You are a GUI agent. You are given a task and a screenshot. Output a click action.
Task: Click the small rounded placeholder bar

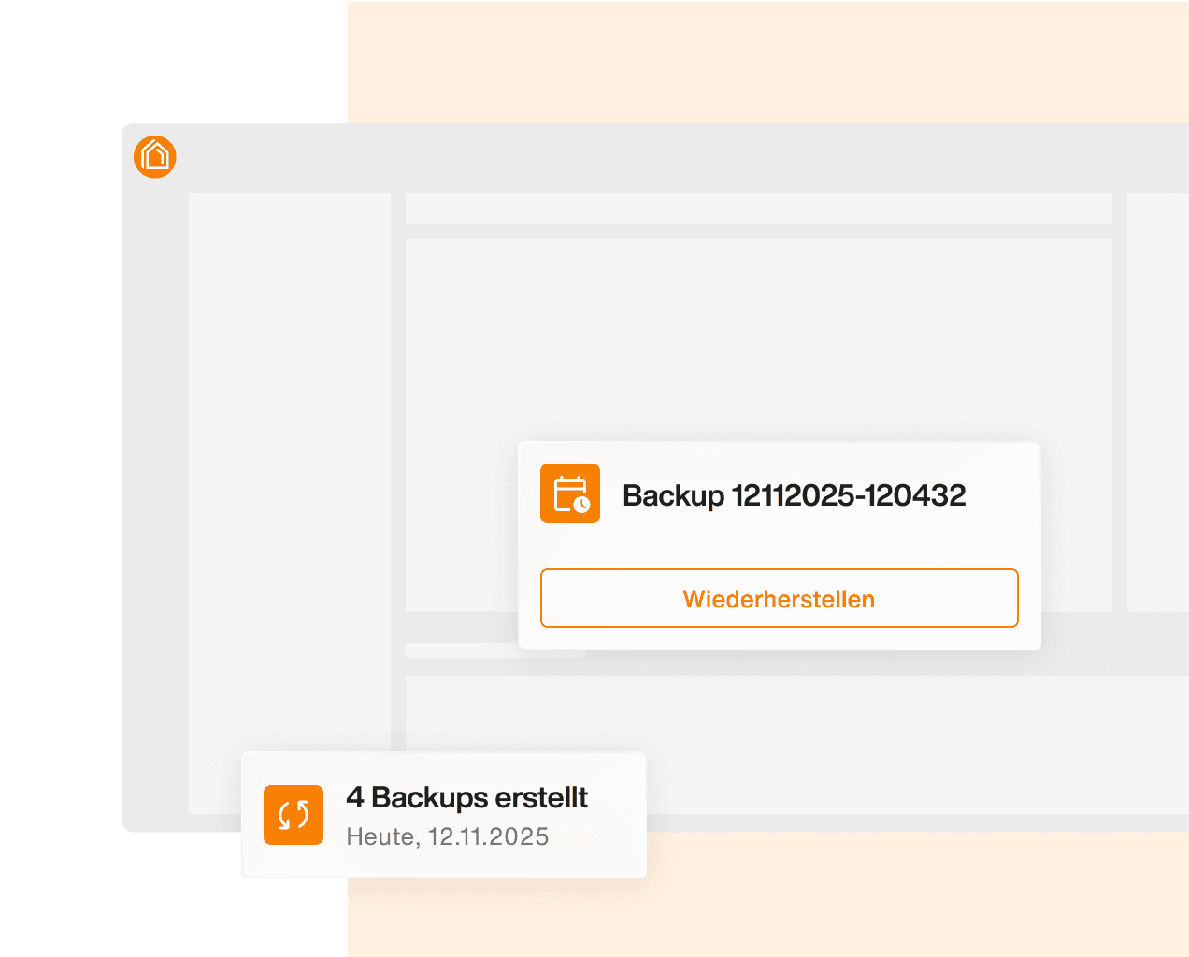pos(461,650)
